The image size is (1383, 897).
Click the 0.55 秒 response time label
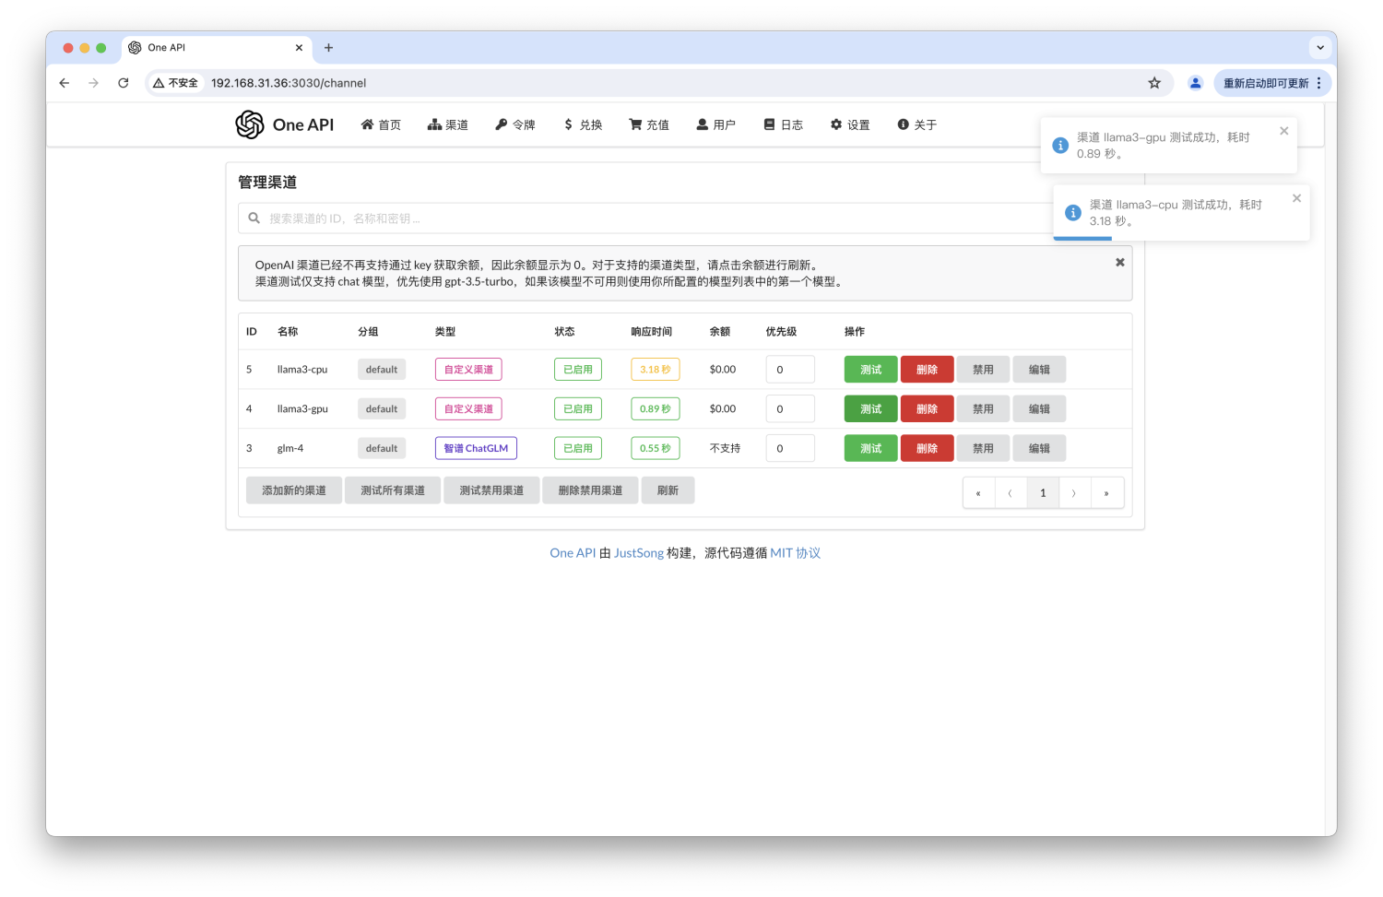(x=656, y=449)
